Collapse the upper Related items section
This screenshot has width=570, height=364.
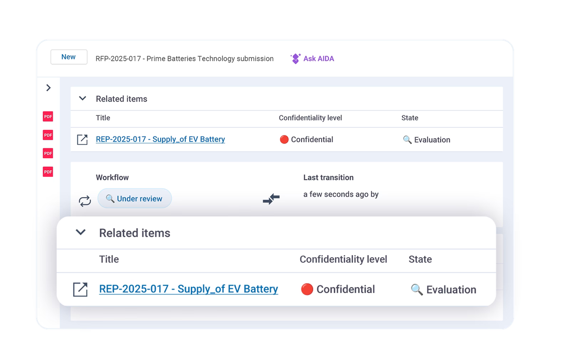click(x=83, y=99)
